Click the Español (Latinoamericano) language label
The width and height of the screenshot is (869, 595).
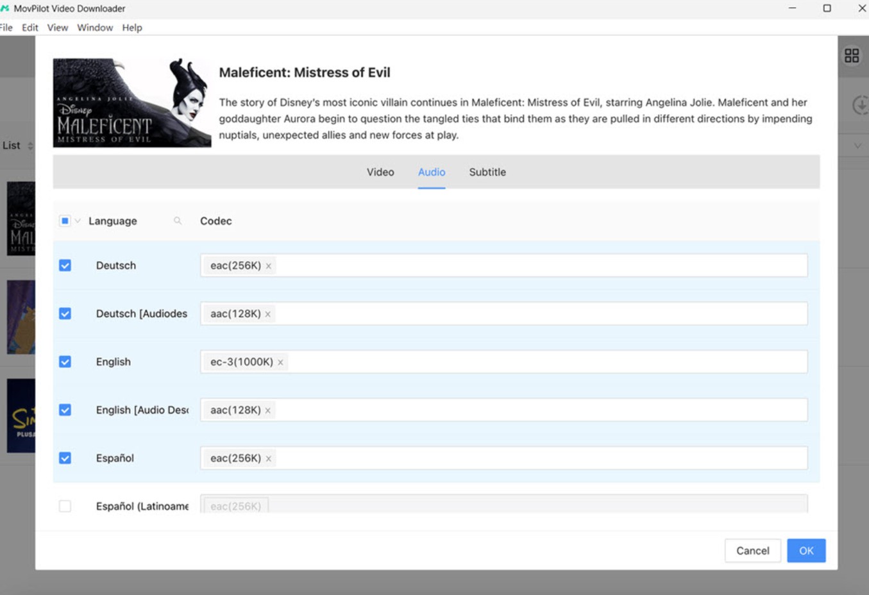click(142, 506)
